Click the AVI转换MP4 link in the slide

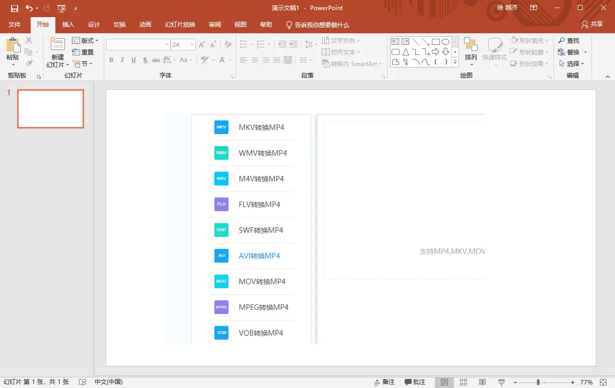(259, 255)
